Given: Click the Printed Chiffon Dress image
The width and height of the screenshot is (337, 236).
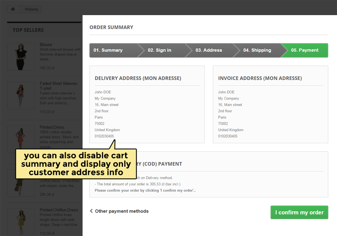Looking at the screenshot, I should [21, 221].
